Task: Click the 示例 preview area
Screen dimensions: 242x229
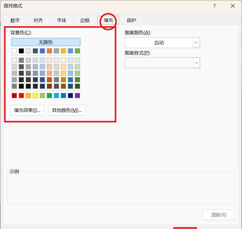Action: 121,187
